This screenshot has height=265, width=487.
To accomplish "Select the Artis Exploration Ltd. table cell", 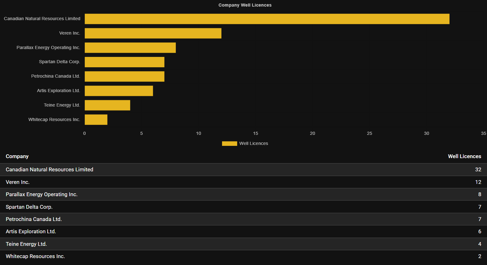I will coord(31,231).
